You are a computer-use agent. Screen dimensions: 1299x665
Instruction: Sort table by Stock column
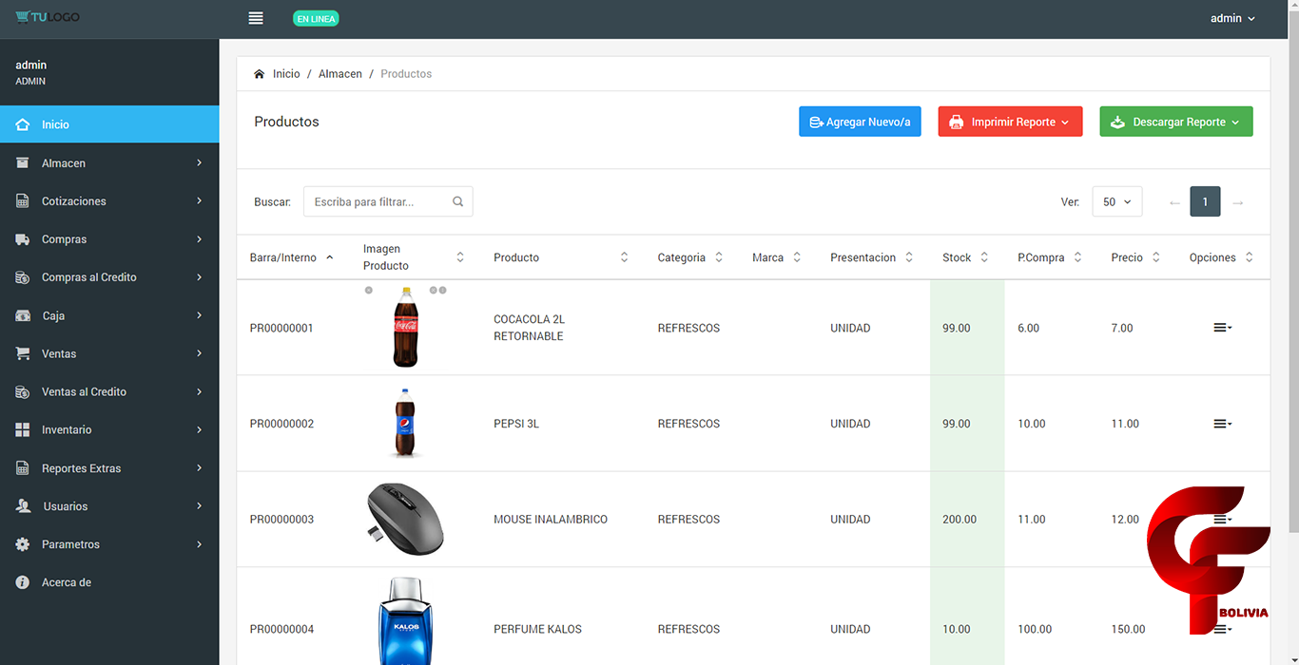pos(965,257)
